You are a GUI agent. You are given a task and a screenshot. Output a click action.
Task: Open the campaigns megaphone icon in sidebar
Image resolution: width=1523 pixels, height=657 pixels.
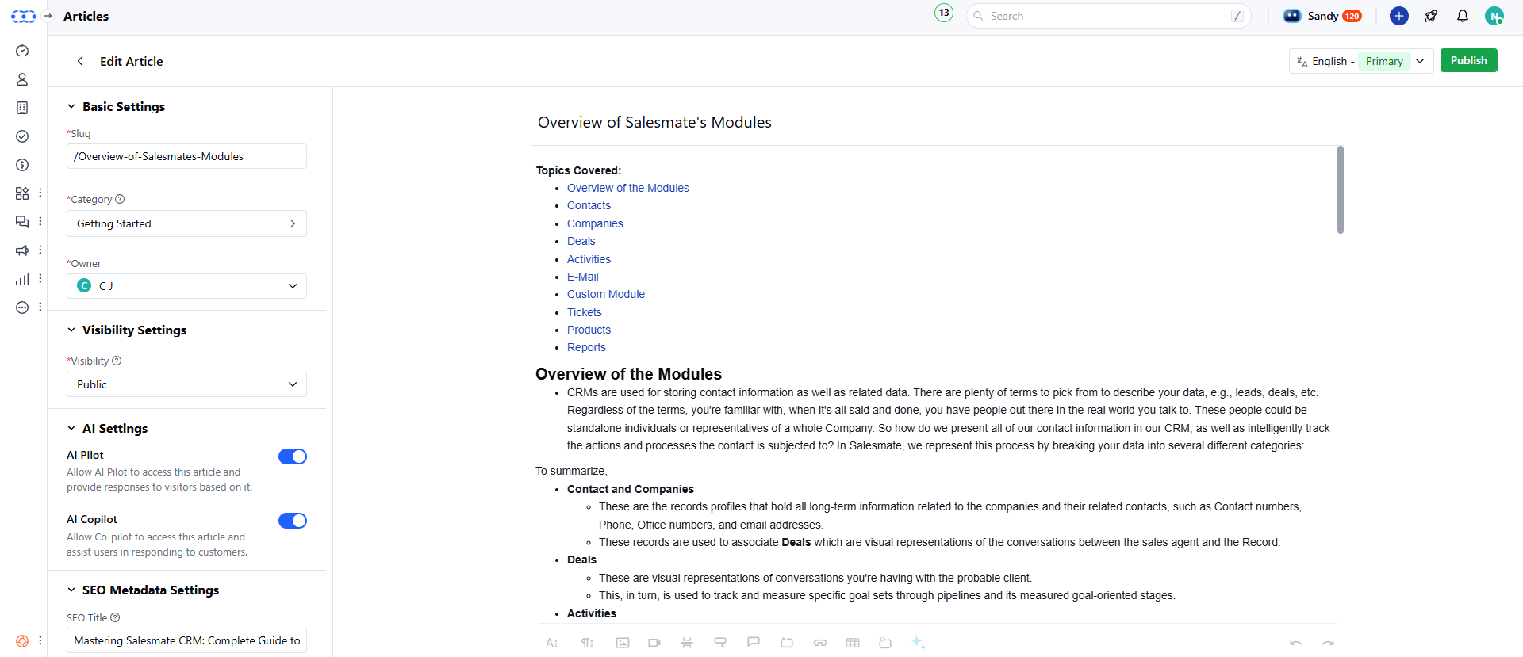22,250
